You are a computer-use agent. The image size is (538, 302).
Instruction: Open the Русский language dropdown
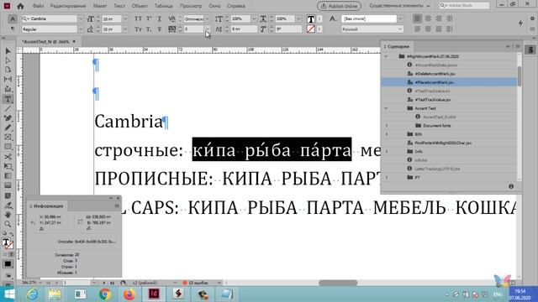(400, 29)
